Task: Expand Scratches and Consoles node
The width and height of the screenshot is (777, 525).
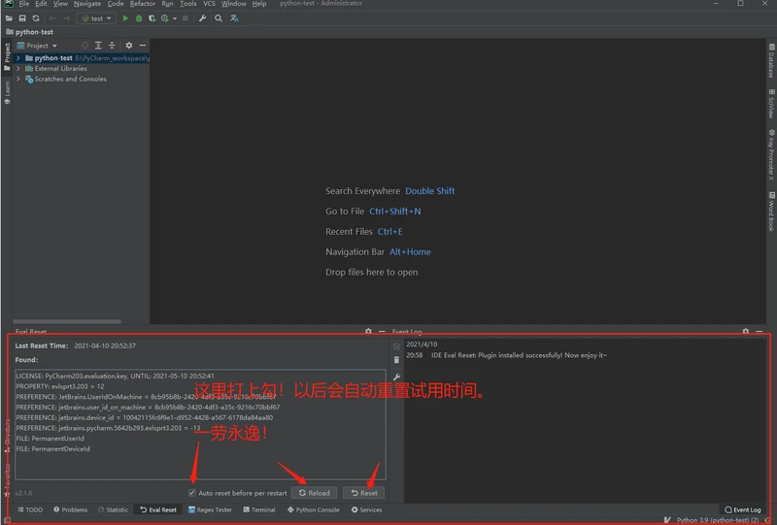Action: (18, 80)
